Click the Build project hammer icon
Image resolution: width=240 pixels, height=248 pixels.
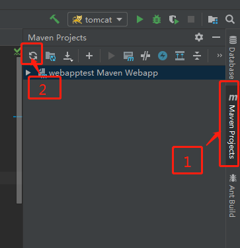pos(54,19)
